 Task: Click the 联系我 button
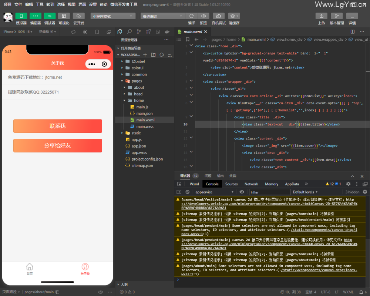pyautogui.click(x=58, y=126)
